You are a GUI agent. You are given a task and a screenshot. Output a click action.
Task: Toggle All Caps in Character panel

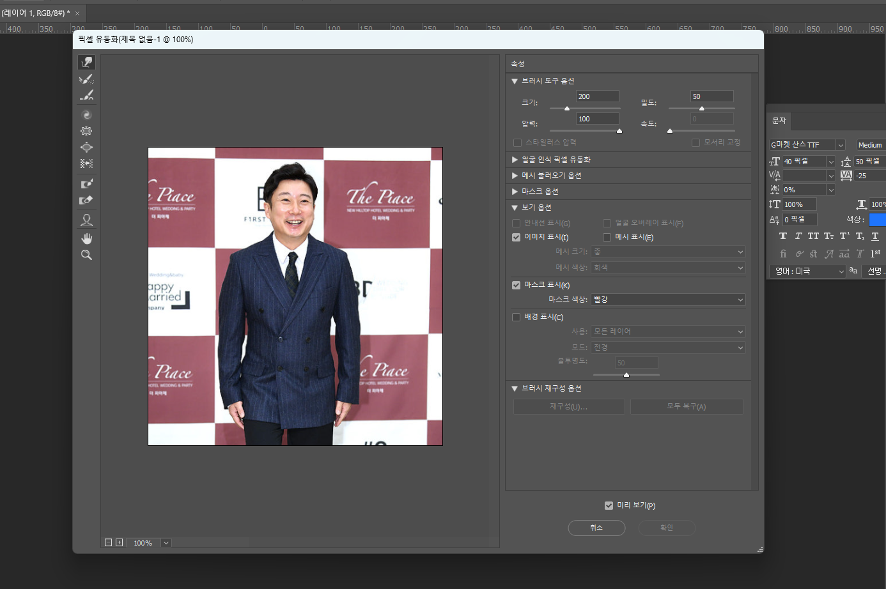813,236
